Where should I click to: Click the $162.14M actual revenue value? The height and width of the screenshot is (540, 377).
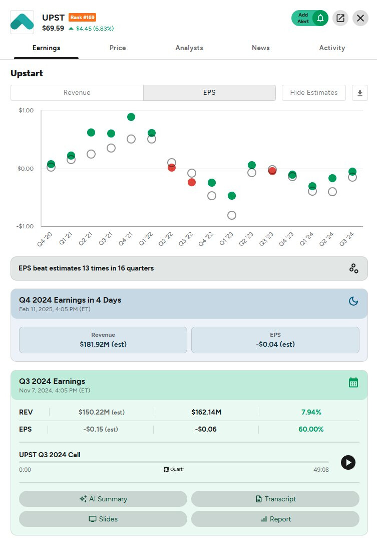(206, 412)
